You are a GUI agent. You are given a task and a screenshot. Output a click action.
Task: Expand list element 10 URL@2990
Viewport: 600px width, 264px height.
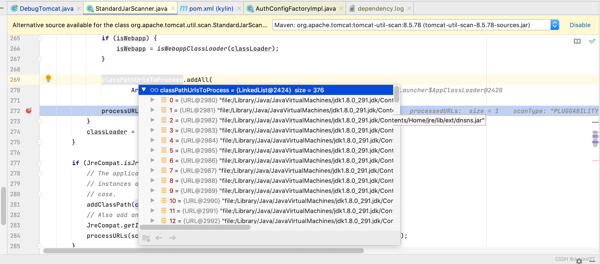[x=152, y=201]
